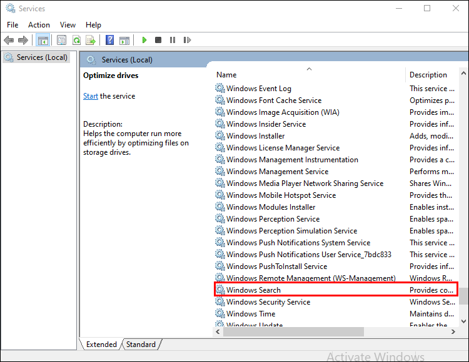Image resolution: width=469 pixels, height=362 pixels.
Task: Open the Action menu
Action: pos(39,25)
